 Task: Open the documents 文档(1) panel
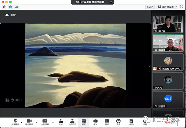tap(131, 122)
